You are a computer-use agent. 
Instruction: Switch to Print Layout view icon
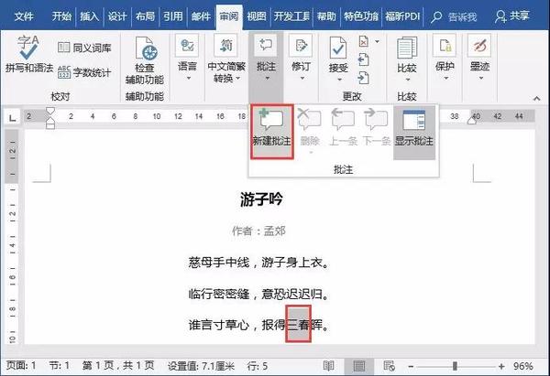[358, 366]
